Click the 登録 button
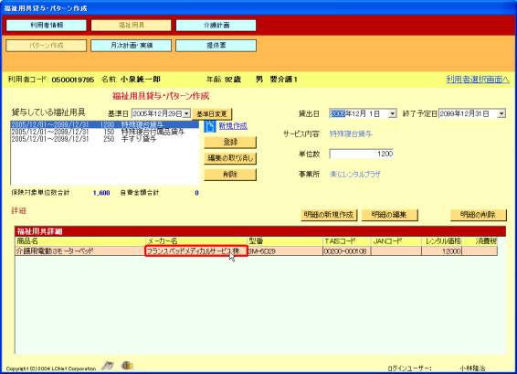The width and height of the screenshot is (517, 374). (x=230, y=143)
